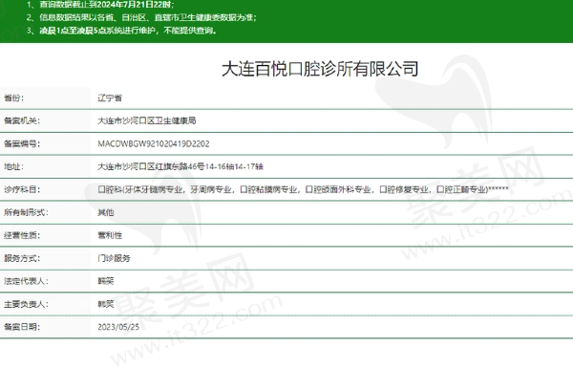Image resolution: width=573 pixels, height=392 pixels.
Task: Click the 省份 label
Action: 13,98
